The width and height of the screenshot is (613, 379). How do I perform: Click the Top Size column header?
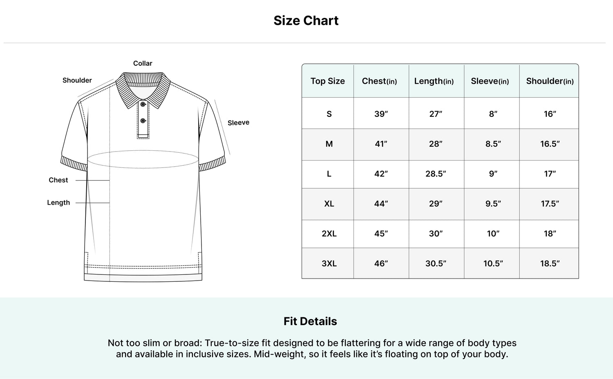coord(328,81)
